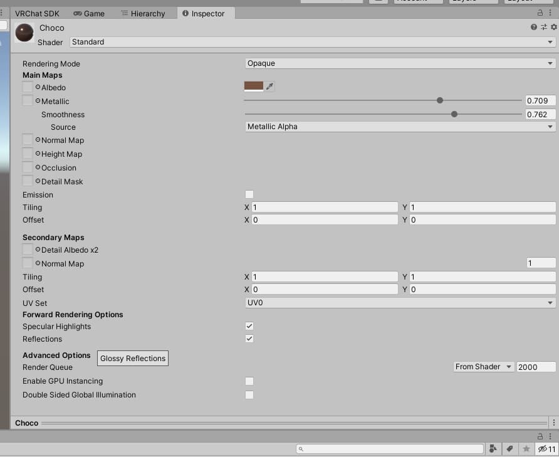Click Main Maps Tiling X field
559x457 pixels.
coord(325,207)
